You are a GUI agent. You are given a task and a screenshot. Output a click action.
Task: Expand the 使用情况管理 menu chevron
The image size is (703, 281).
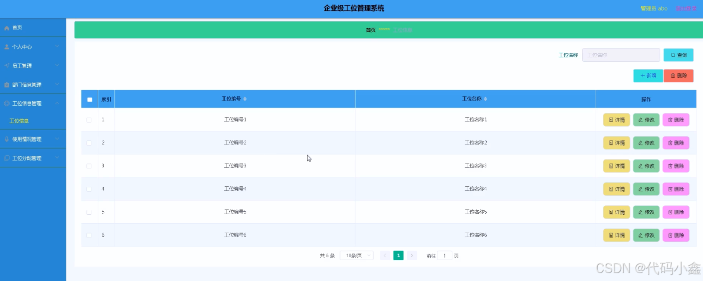57,139
